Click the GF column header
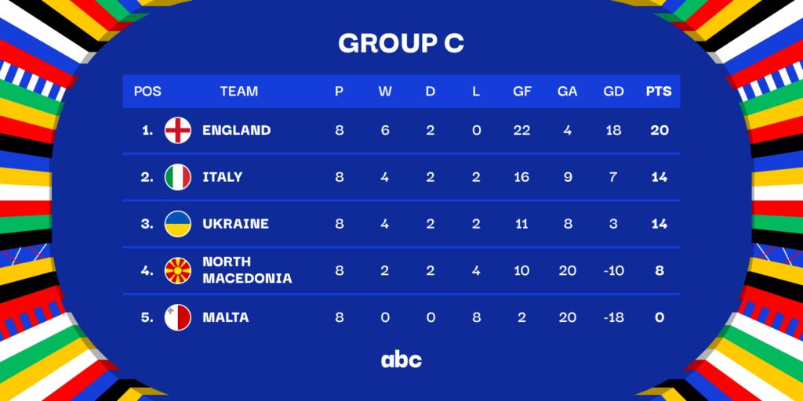Screen dimensions: 803x401 click(521, 92)
